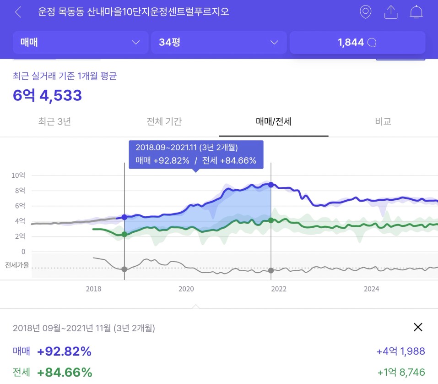Expand the 매매 transaction type dropdown
The width and height of the screenshot is (438, 384).
(81, 43)
